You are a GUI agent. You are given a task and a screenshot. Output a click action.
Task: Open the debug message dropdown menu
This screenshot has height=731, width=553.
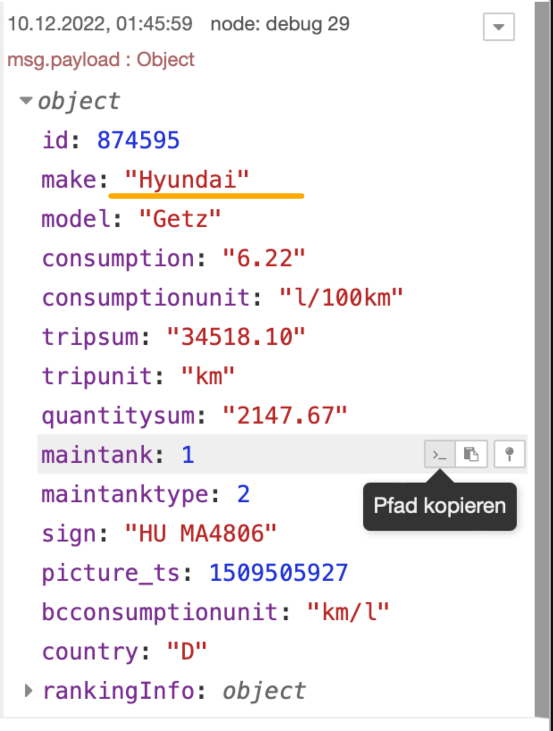point(499,27)
